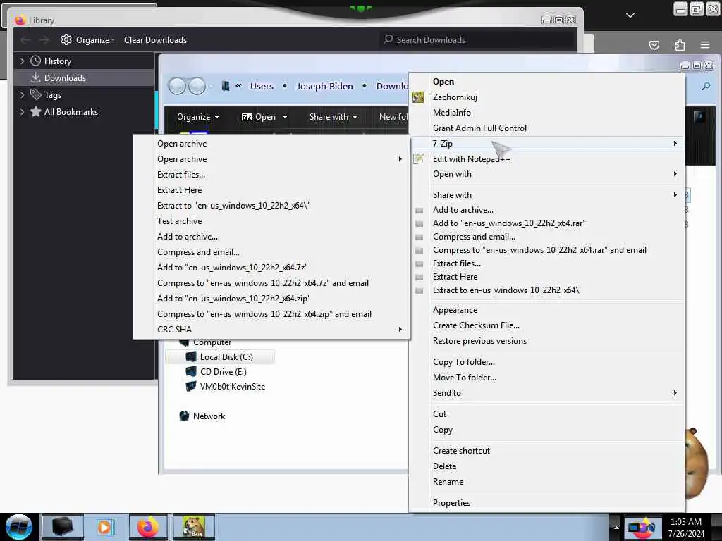The image size is (722, 541).
Task: Click the Firefox hamburger menu icon
Action: pos(705,45)
